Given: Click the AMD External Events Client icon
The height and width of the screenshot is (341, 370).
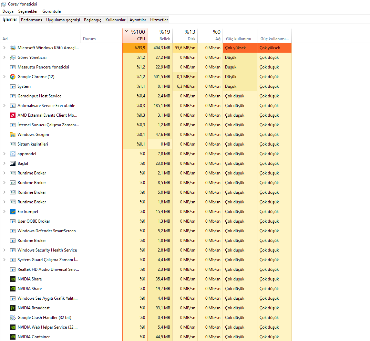Looking at the screenshot, I should click(13, 115).
